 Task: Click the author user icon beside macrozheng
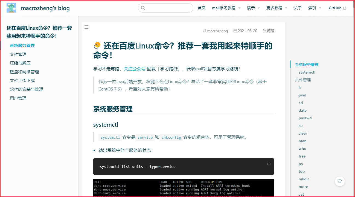(205, 31)
